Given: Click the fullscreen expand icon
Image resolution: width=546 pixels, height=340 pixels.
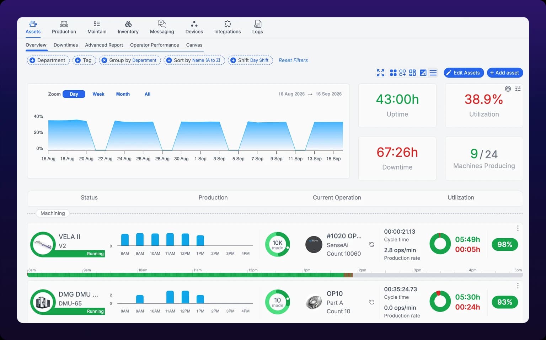Looking at the screenshot, I should click(x=380, y=73).
